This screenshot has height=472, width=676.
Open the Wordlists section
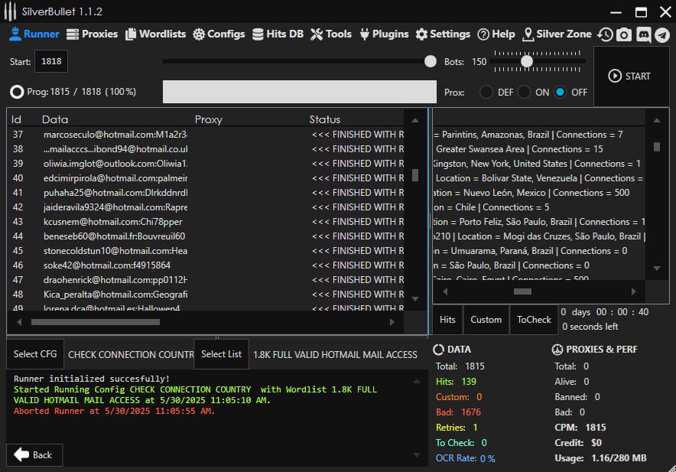coord(156,34)
